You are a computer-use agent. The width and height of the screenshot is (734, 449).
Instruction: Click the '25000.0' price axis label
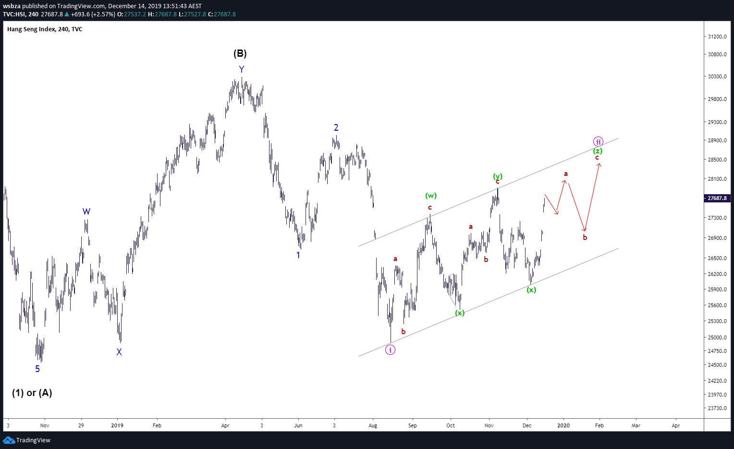point(717,337)
